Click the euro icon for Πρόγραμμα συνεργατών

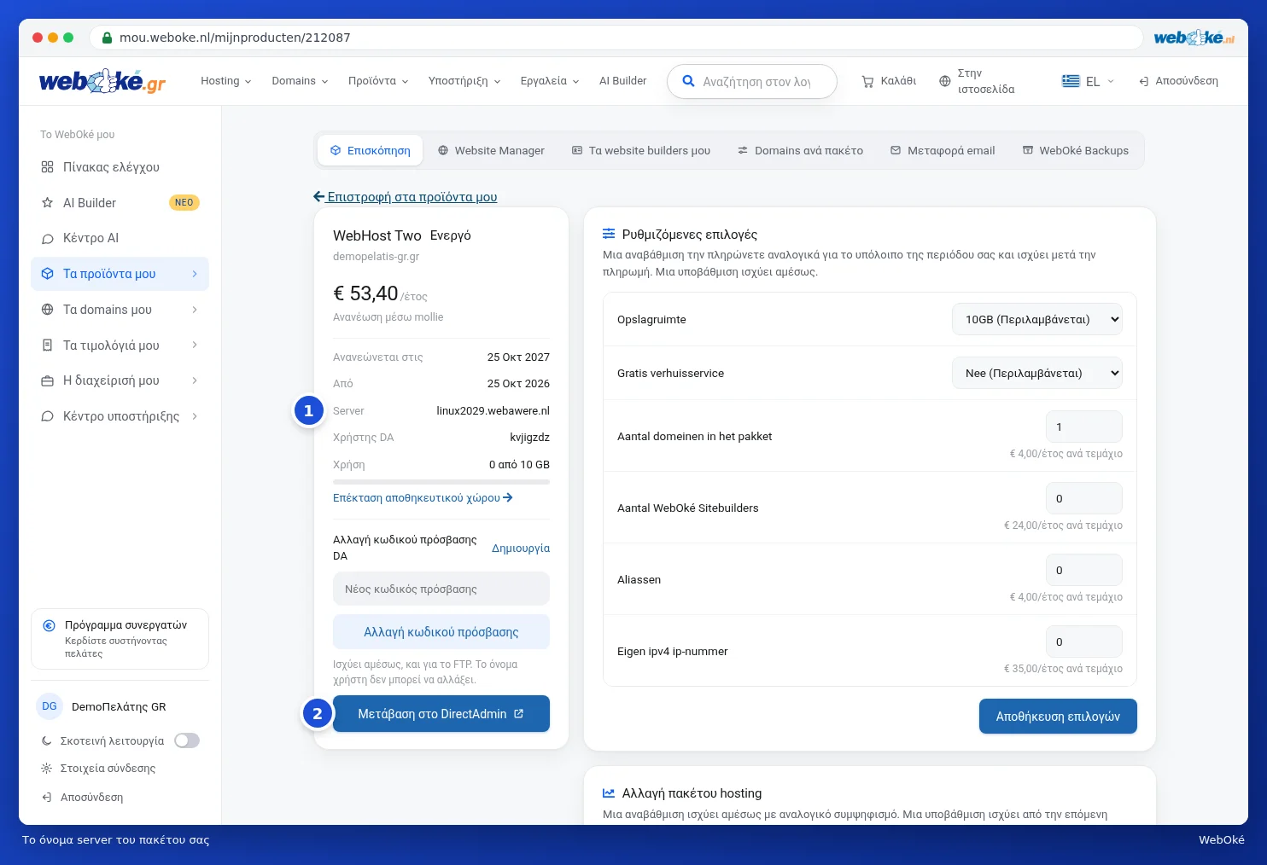click(49, 625)
